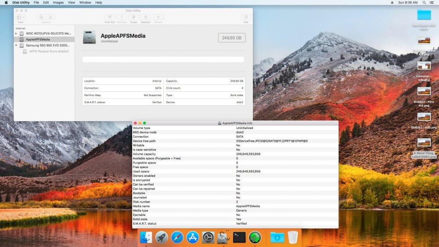Open the File menu

[36, 3]
